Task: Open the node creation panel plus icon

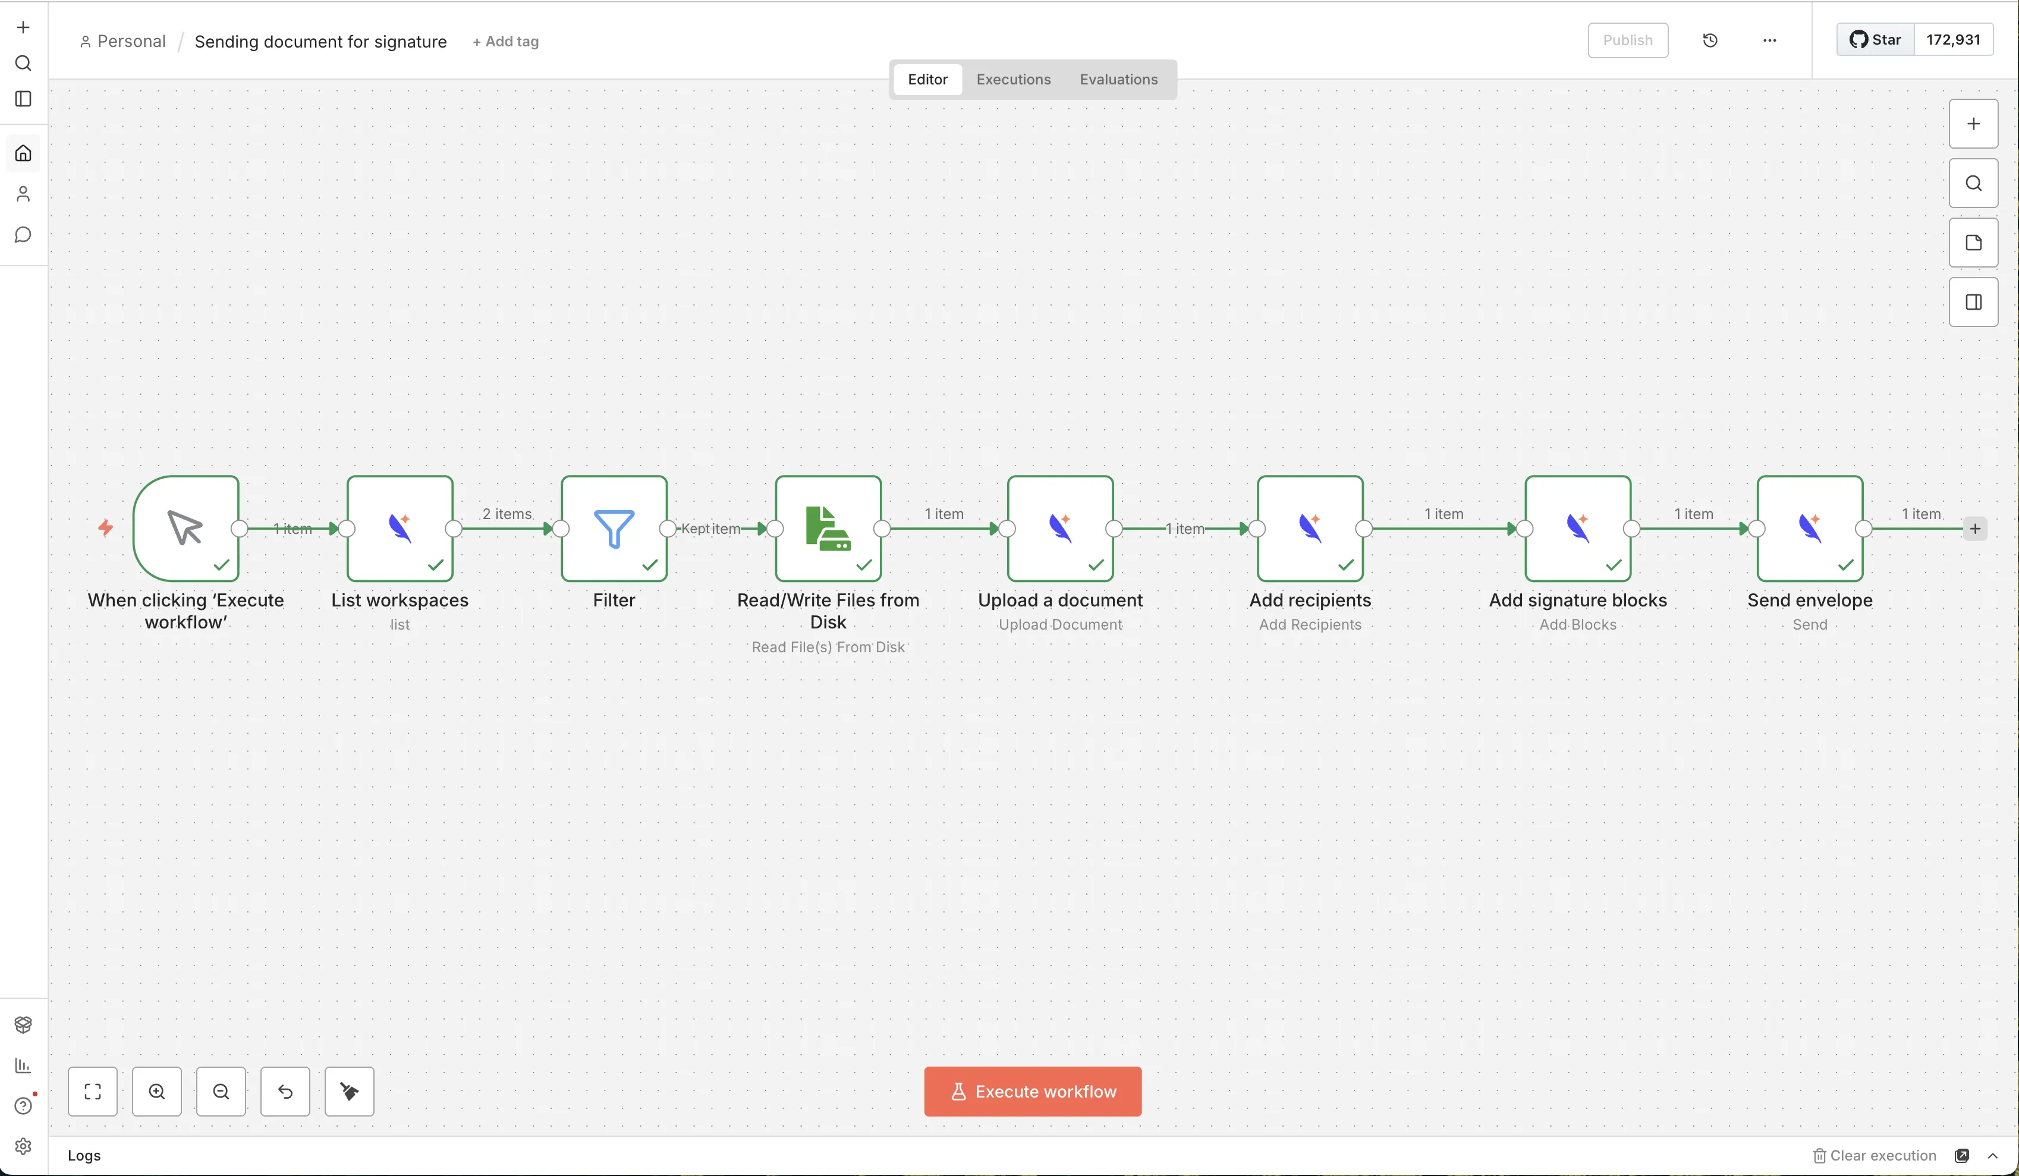Action: pos(1973,124)
